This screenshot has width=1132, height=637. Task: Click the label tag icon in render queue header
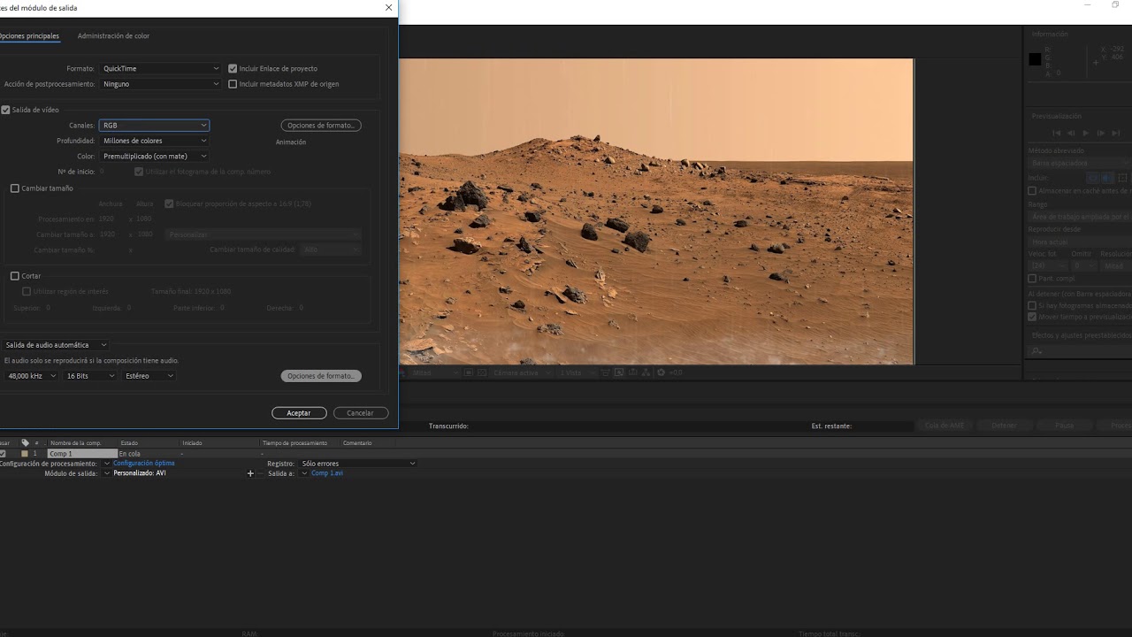coord(25,443)
